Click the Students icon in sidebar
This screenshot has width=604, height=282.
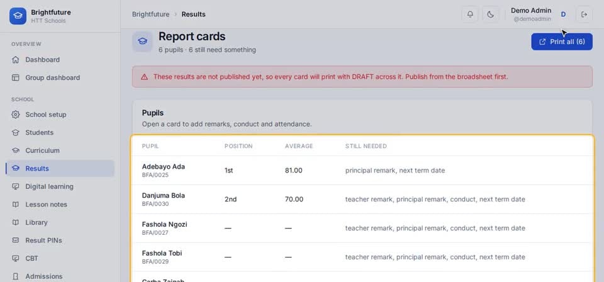point(15,133)
